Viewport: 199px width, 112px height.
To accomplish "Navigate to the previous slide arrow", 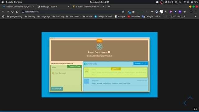I will click(x=185, y=103).
